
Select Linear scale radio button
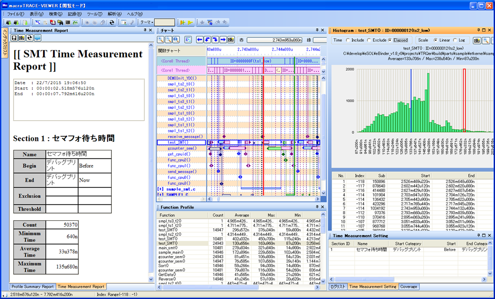[436, 40]
